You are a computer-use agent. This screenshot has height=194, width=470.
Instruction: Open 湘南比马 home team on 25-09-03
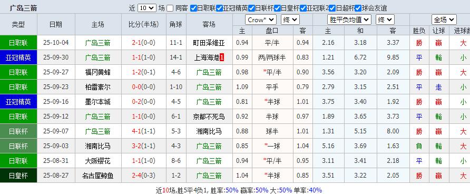(97, 147)
